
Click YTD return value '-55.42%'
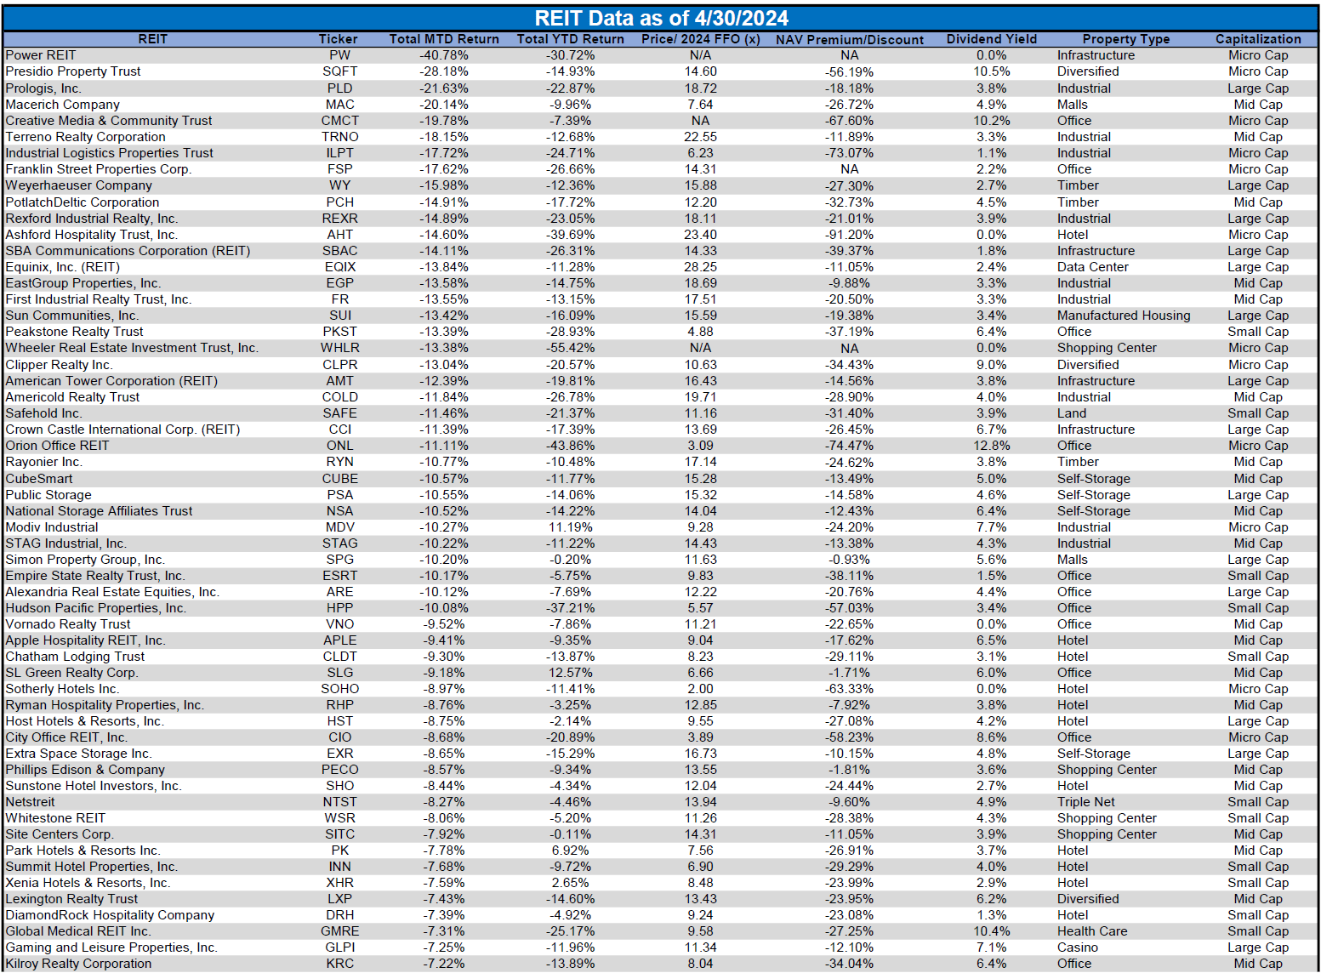coord(571,348)
